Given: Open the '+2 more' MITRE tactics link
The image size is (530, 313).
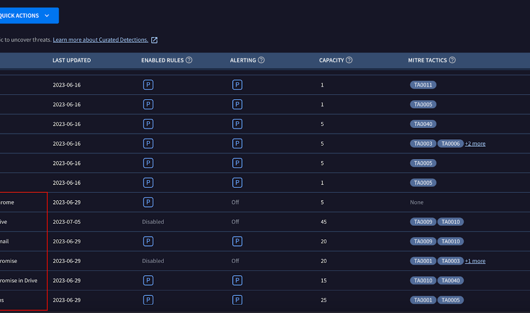Looking at the screenshot, I should pos(475,144).
